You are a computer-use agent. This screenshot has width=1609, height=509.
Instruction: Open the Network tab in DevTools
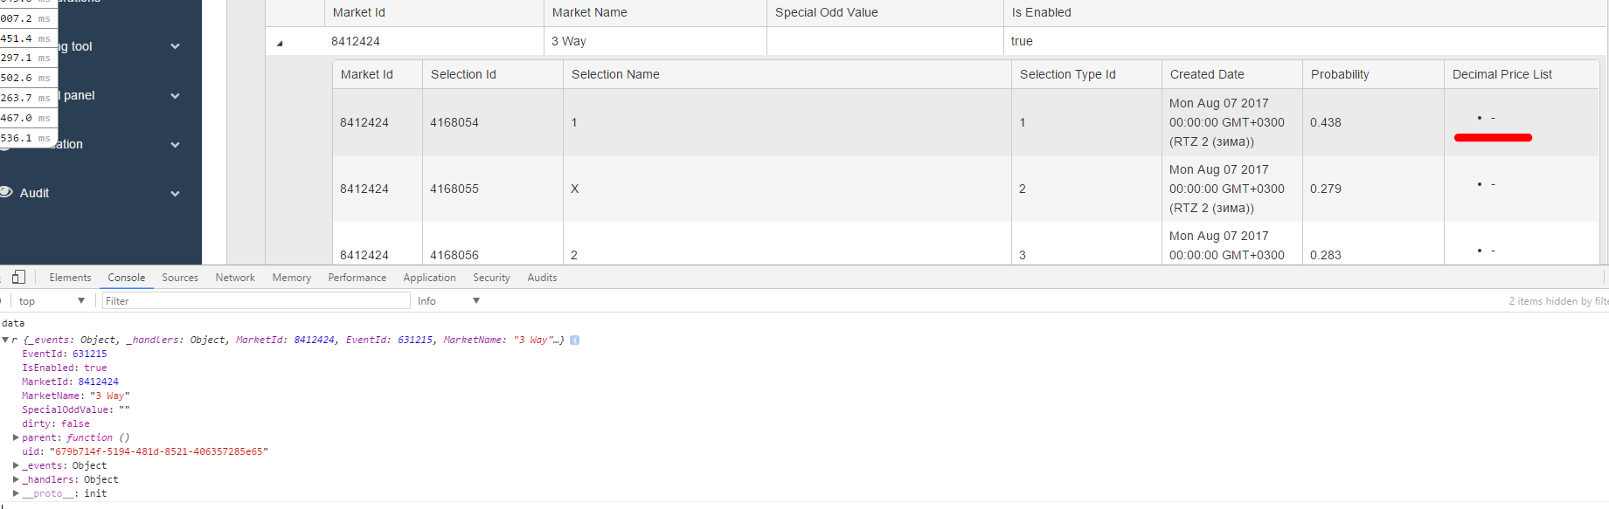[235, 278]
